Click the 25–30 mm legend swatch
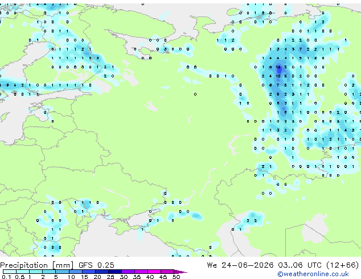 tap(114, 272)
